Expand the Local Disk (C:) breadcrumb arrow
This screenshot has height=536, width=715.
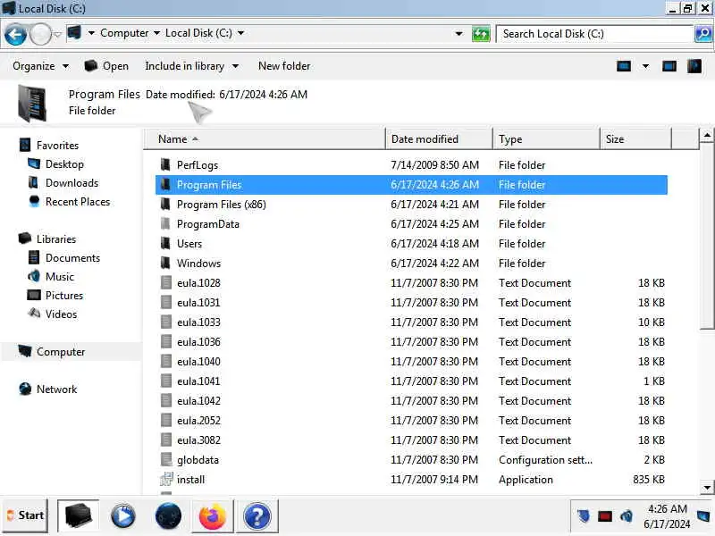point(240,33)
